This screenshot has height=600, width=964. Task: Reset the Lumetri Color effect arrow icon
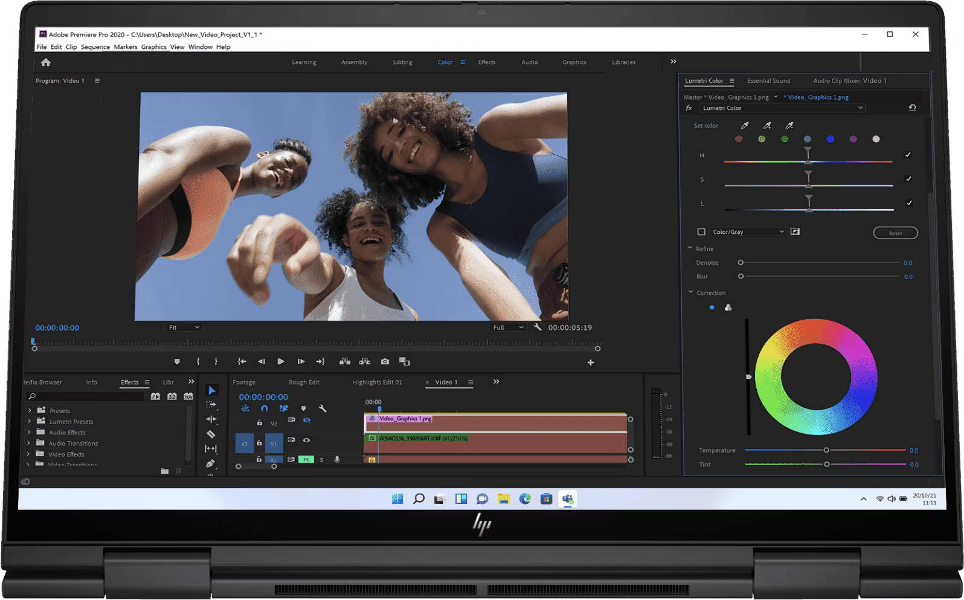pyautogui.click(x=912, y=108)
